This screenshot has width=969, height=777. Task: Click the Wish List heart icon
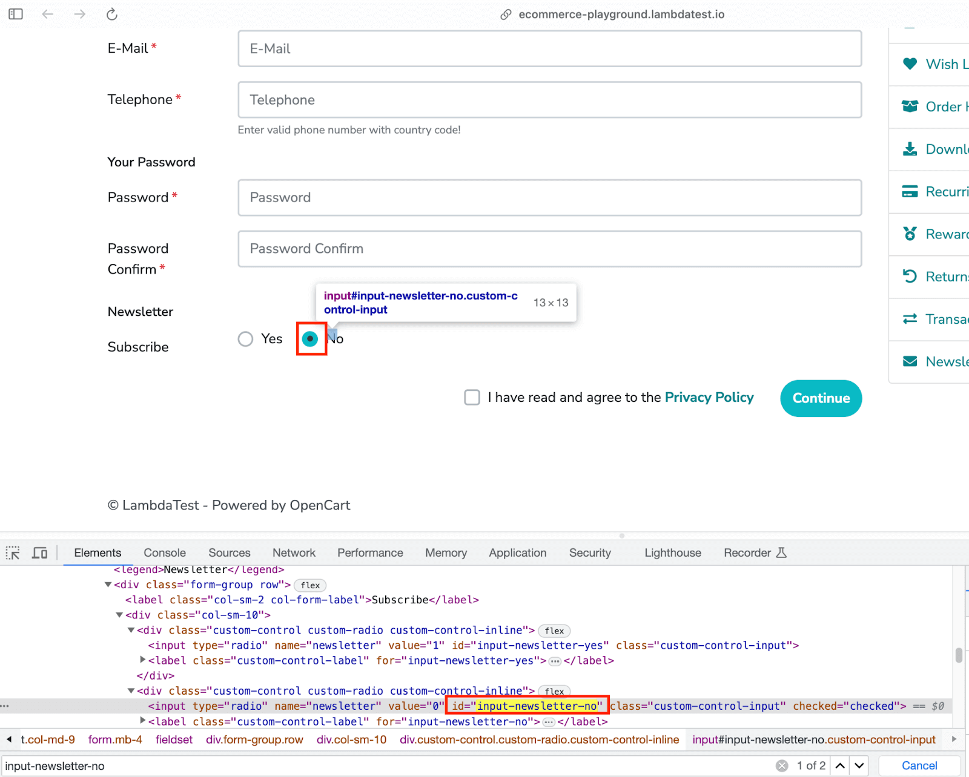910,64
